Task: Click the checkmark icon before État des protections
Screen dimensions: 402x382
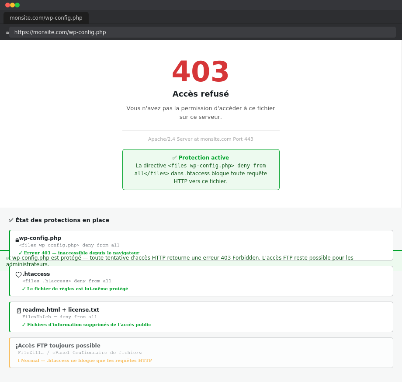Action: click(11, 220)
